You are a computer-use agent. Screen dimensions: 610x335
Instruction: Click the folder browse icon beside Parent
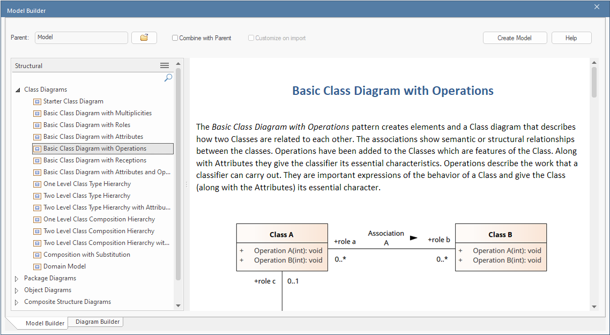coord(144,38)
